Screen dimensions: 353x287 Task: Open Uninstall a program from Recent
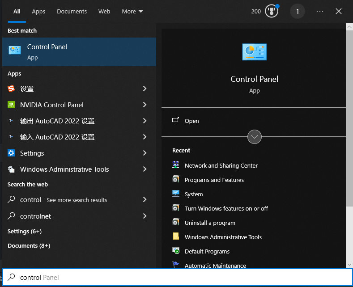click(x=210, y=223)
